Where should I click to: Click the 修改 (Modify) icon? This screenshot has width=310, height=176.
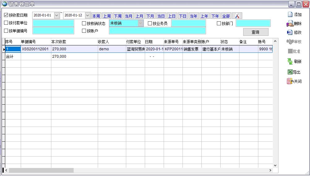(290, 32)
